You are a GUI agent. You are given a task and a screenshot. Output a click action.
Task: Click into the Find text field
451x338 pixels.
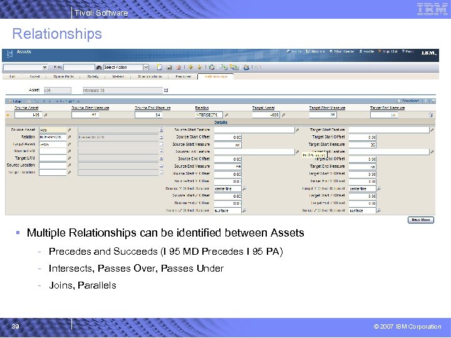click(x=79, y=67)
